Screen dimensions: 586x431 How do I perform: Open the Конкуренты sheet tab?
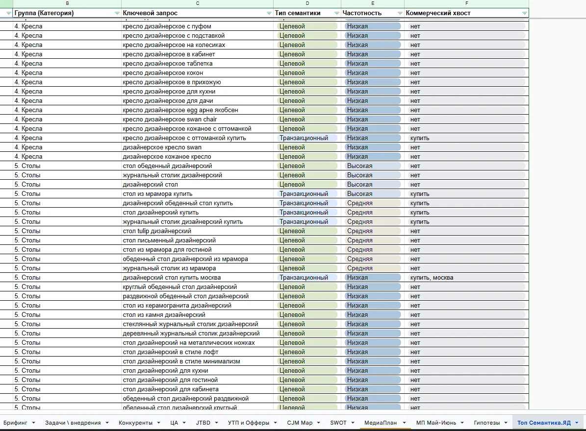click(x=135, y=423)
